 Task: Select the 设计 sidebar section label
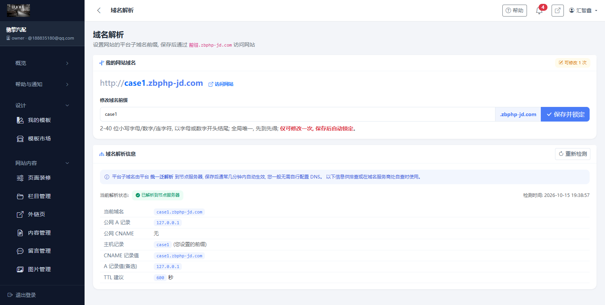tap(21, 105)
